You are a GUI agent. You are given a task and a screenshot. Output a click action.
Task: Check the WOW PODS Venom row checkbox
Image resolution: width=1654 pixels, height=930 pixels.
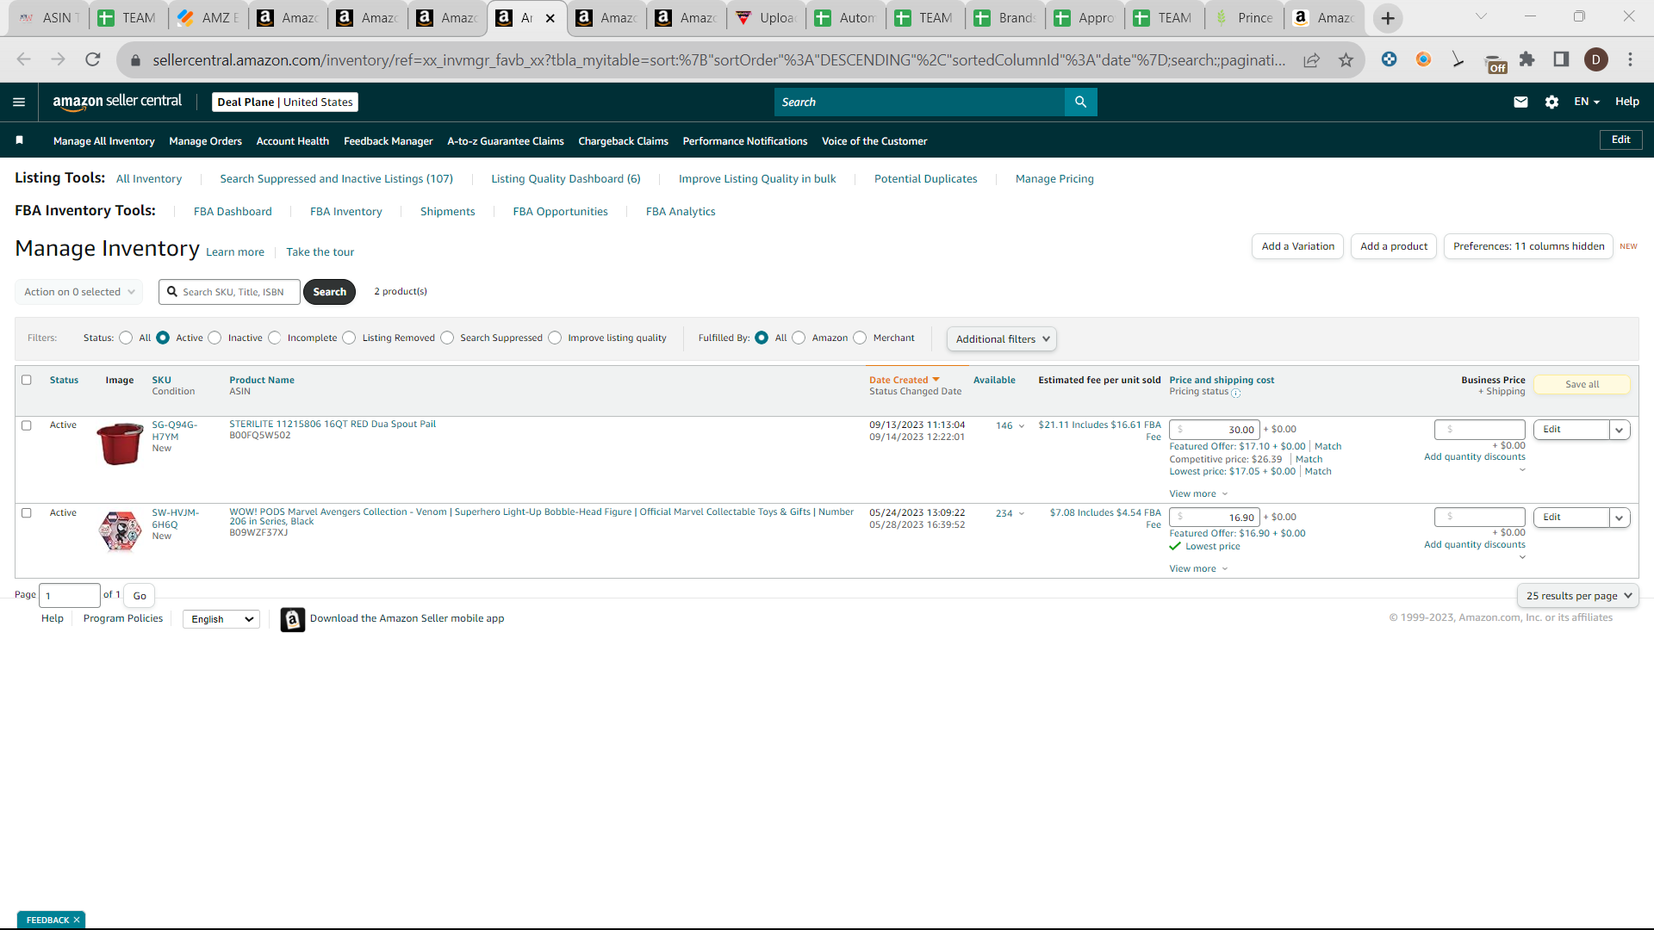tap(27, 513)
